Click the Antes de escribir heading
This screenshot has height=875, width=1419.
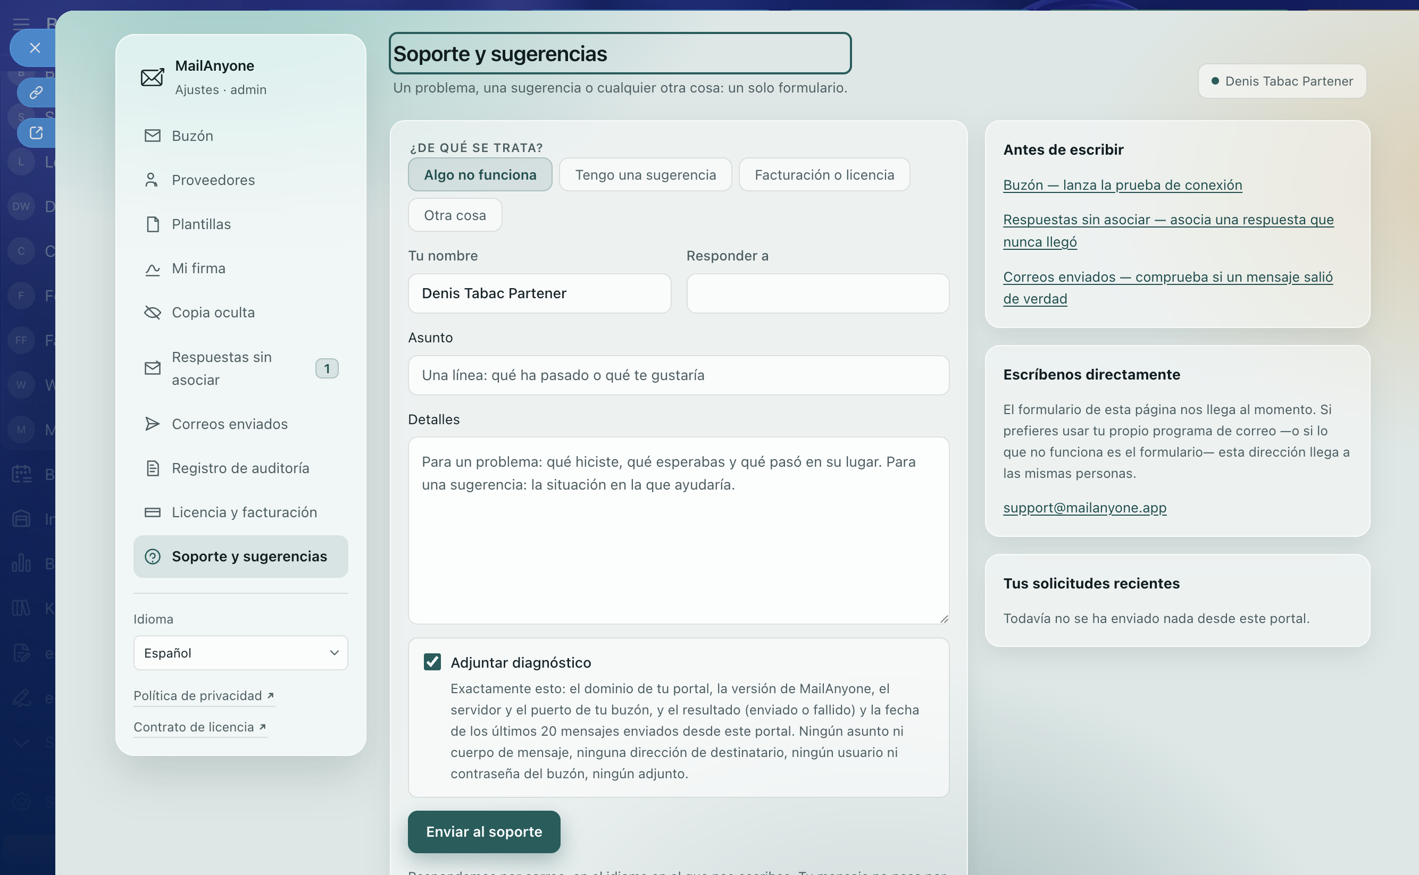pyautogui.click(x=1063, y=149)
